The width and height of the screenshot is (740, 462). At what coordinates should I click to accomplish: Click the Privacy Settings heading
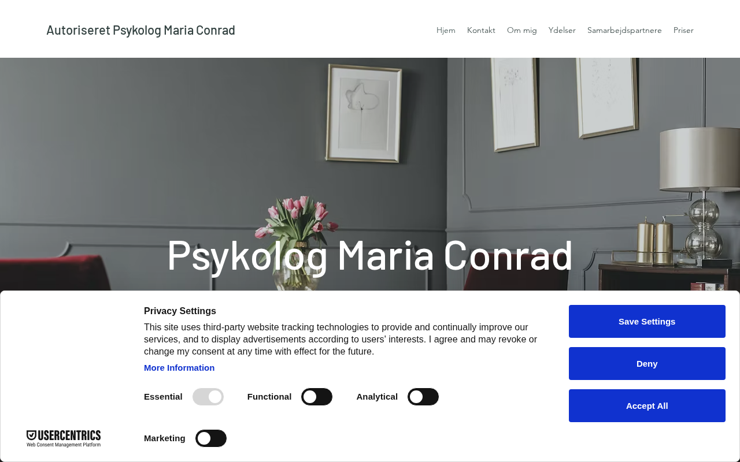point(180,311)
